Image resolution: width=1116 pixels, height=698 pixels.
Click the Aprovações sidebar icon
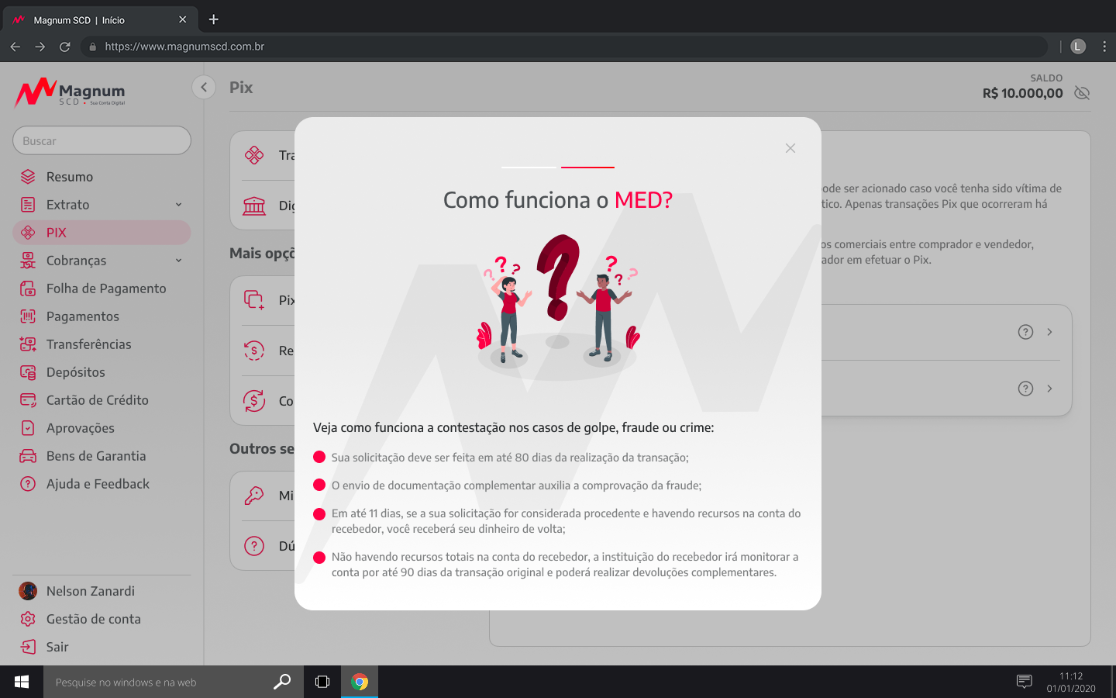[28, 428]
